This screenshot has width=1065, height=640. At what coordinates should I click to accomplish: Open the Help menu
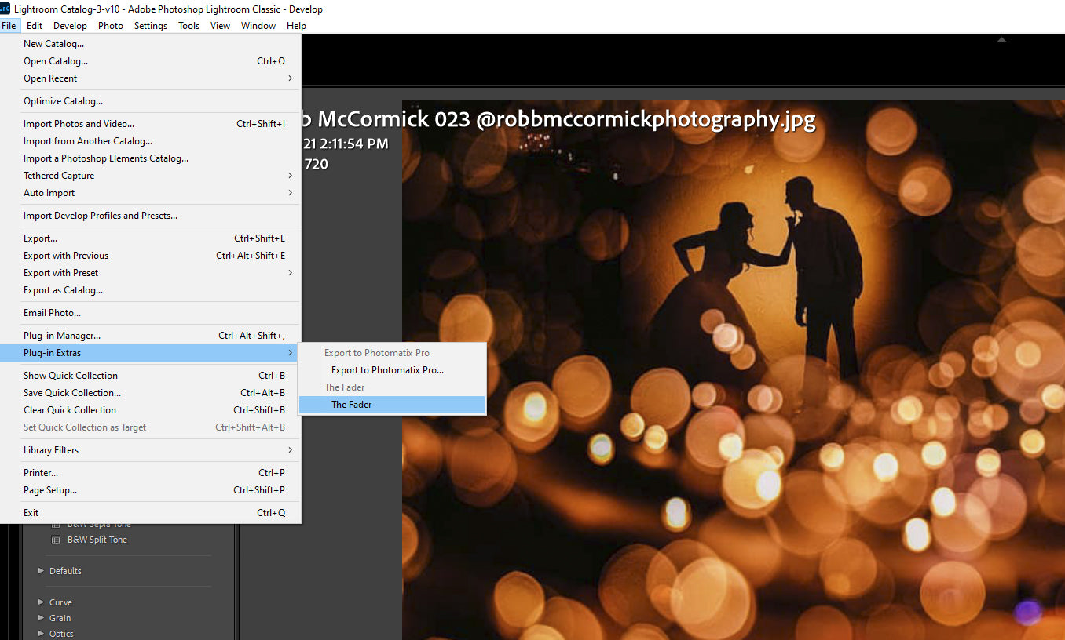point(296,26)
